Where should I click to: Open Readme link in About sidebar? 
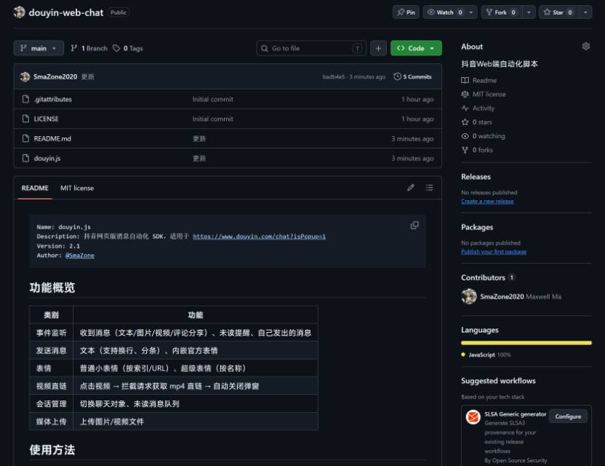pos(478,80)
